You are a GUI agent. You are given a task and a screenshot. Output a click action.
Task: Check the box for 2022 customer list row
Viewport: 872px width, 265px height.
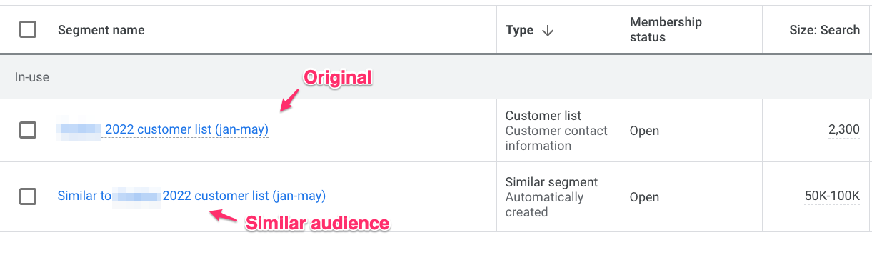point(28,130)
